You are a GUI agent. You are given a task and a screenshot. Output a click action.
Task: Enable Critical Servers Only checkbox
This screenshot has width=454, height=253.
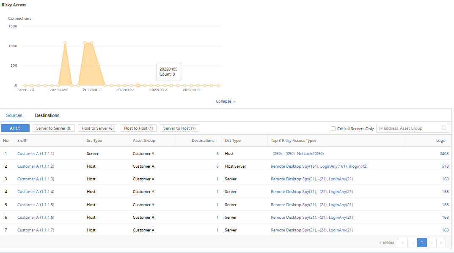coord(333,128)
